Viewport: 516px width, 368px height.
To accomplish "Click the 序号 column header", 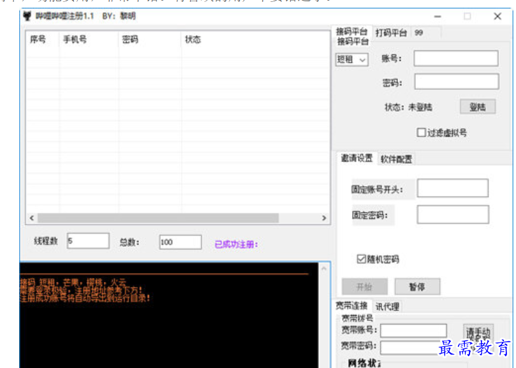I will click(43, 40).
